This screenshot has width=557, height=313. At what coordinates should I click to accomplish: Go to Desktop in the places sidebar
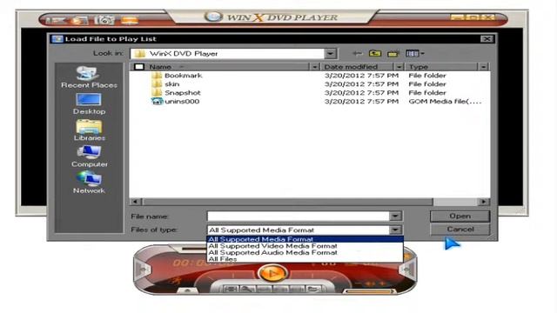[89, 103]
